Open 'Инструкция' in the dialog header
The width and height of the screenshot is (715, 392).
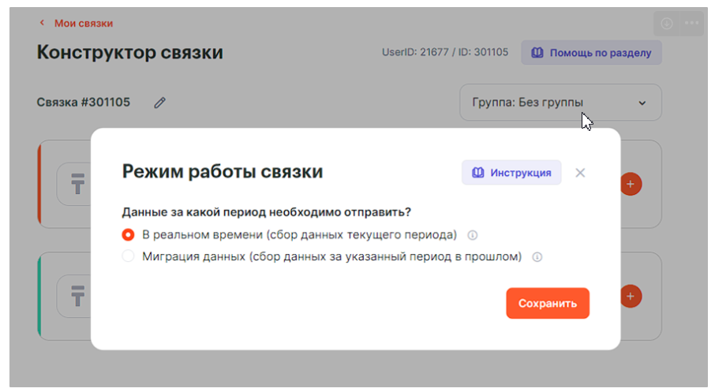511,173
